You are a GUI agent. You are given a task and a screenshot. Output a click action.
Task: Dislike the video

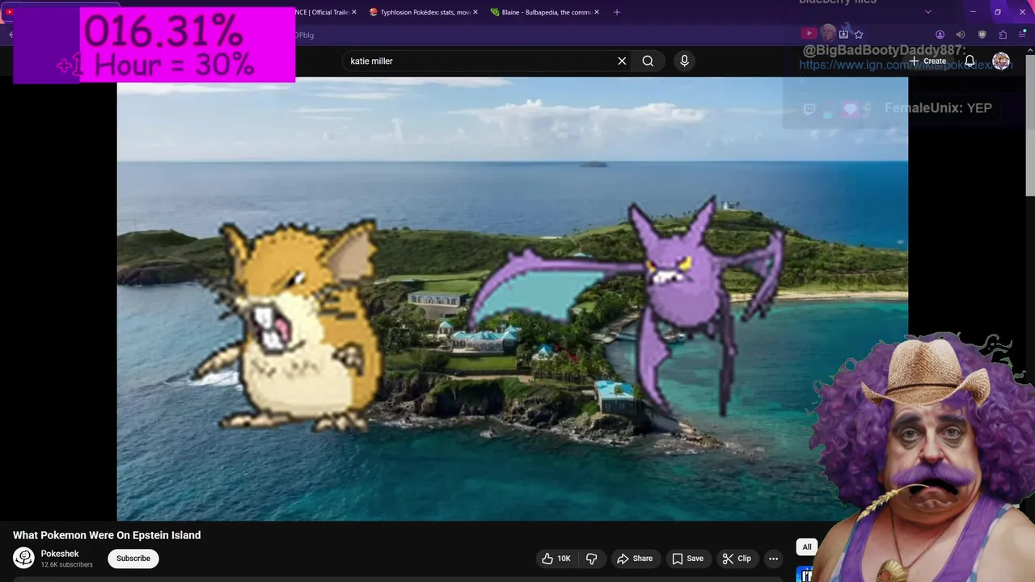coord(591,559)
